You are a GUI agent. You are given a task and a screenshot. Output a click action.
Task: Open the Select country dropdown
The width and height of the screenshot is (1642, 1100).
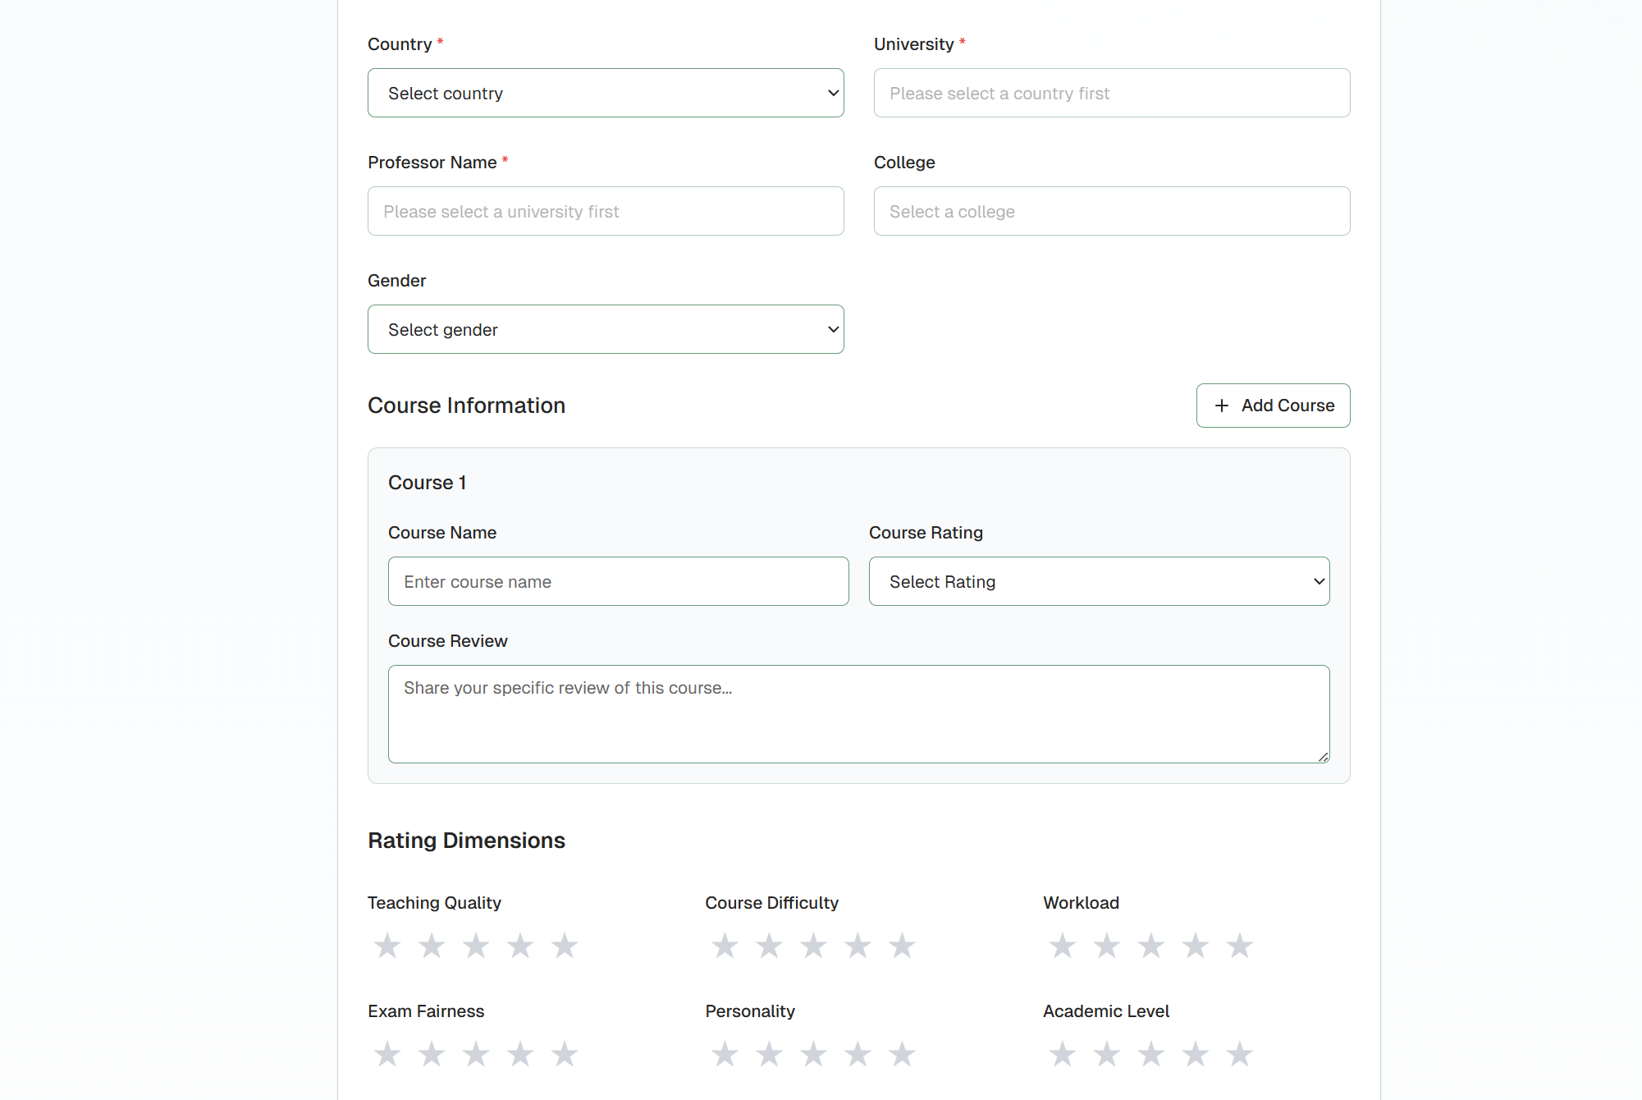(x=606, y=93)
